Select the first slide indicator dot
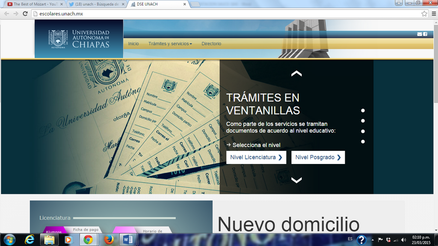438x246 pixels. [363, 111]
